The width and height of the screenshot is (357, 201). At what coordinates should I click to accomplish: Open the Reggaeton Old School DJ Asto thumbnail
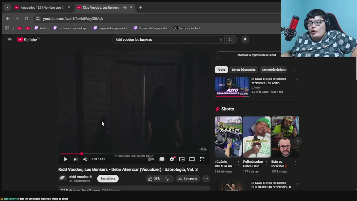coord(232,87)
